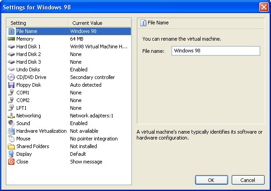Select the Sound setting
The image size is (271, 191).
pos(69,123)
